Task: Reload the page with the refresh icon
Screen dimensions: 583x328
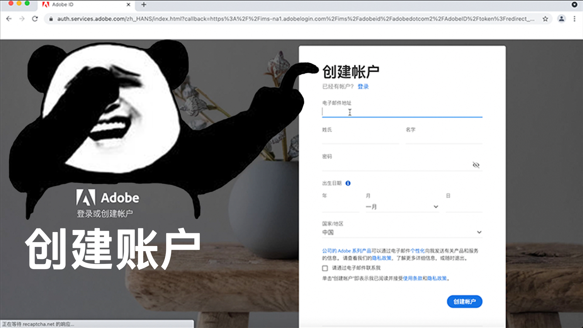Action: 35,19
